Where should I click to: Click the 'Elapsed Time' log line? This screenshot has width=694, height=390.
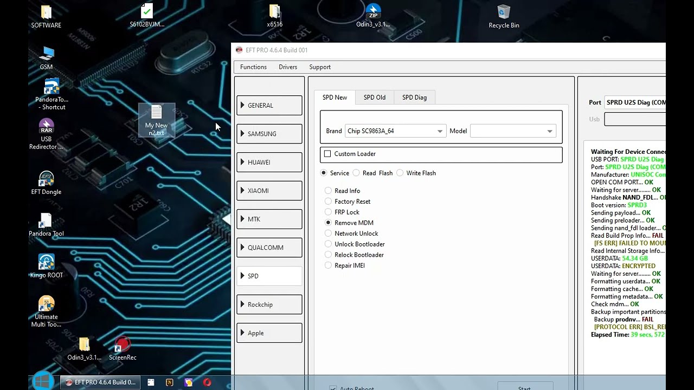point(628,335)
